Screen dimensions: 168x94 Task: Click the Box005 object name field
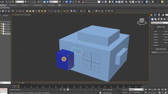[159, 52]
